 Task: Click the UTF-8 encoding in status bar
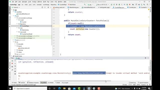coord(138,85)
